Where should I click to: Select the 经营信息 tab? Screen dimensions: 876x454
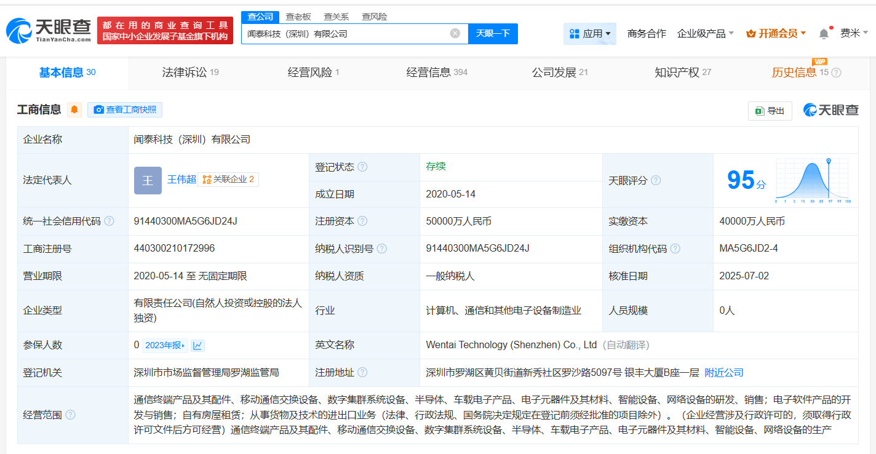click(437, 73)
